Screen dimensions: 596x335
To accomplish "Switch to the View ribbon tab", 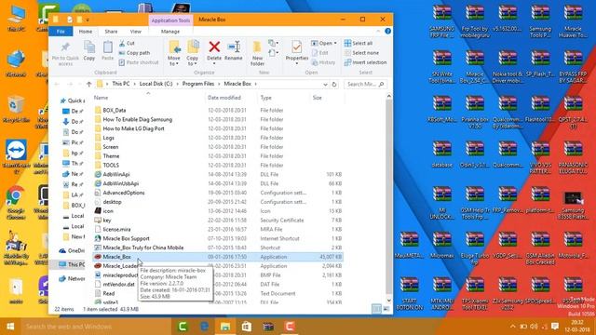I will coord(136,32).
